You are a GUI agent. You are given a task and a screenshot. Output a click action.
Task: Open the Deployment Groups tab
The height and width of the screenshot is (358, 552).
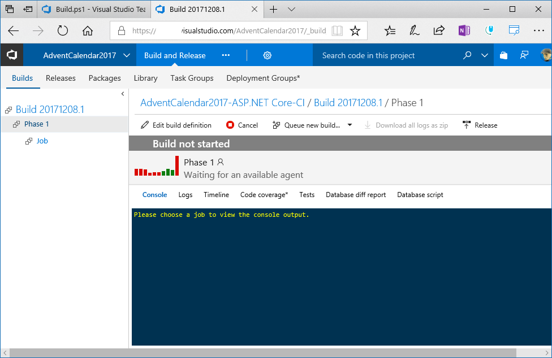[x=263, y=78]
